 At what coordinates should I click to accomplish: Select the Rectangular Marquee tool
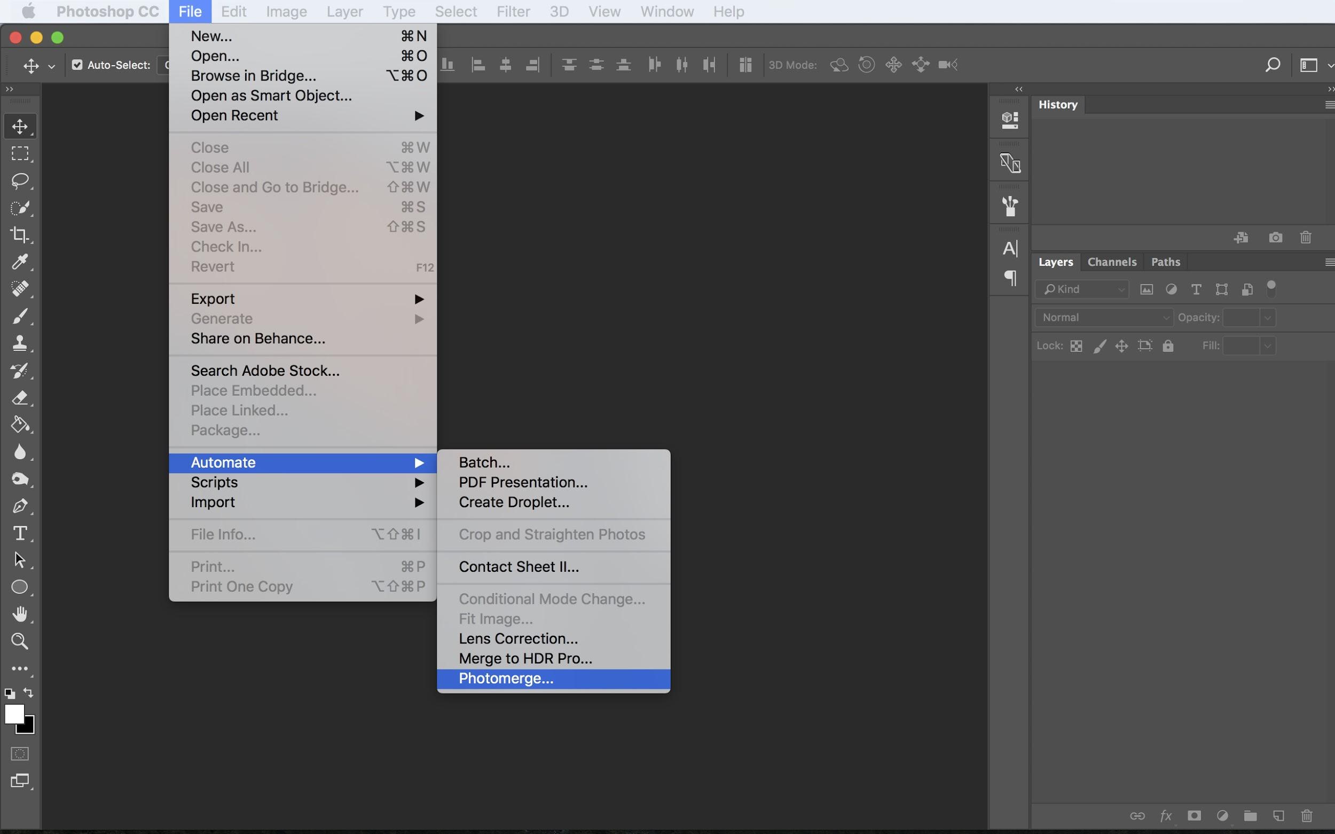coord(20,153)
